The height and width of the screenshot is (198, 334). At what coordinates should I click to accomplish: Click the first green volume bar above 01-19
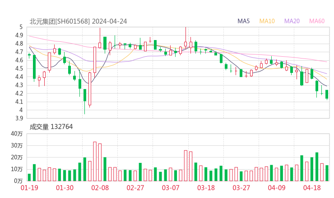(x=29, y=177)
